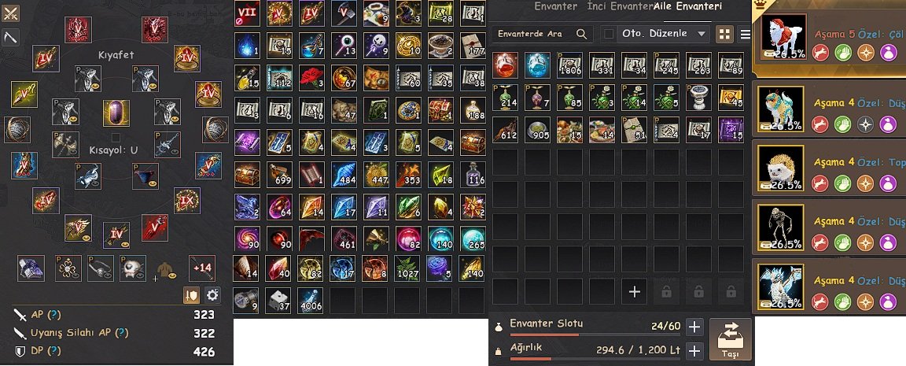Viewport: 906px width, 366px height.
Task: Click the Taşı transfer button
Action: (x=731, y=339)
